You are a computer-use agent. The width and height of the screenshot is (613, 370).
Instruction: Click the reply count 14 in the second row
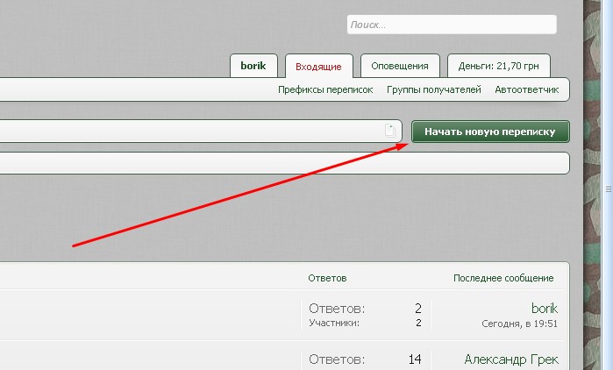(415, 359)
